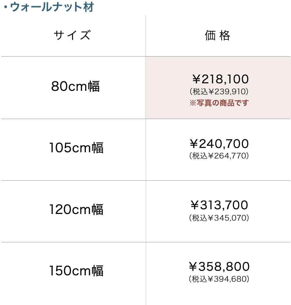
Task: Click the ¥218,100 price
Action: pos(220,79)
